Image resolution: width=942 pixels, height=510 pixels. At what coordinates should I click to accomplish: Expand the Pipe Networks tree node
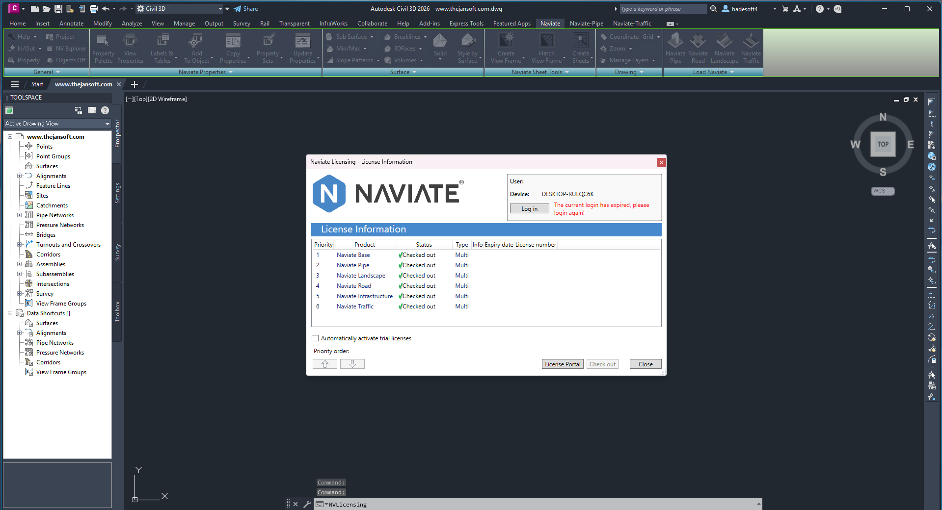click(x=20, y=215)
